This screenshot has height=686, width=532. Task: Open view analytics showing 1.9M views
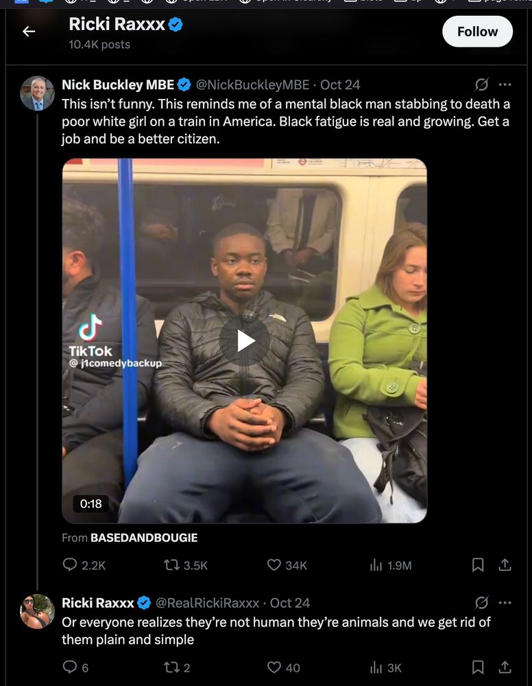click(x=376, y=565)
